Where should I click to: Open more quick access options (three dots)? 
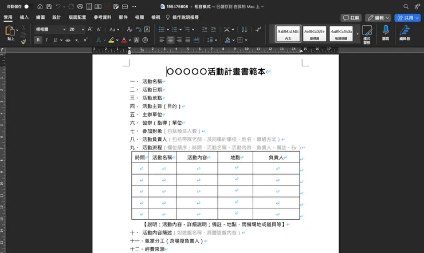coord(134,6)
